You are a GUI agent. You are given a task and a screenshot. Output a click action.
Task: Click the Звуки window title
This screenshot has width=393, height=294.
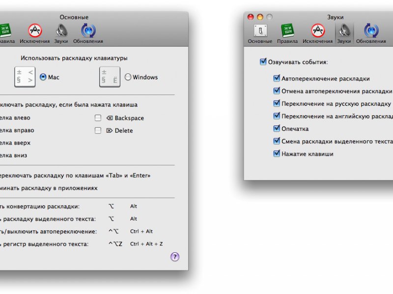click(x=336, y=17)
